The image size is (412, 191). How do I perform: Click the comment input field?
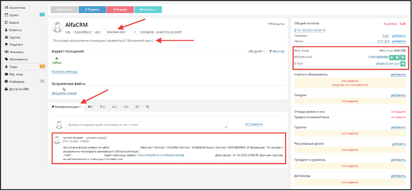pyautogui.click(x=146, y=125)
